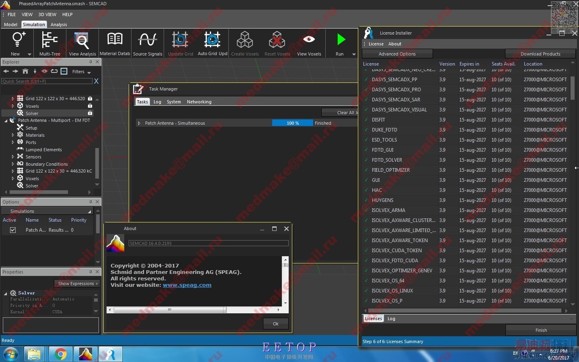Pin the Explorer panel
This screenshot has height=362, width=579.
point(90,62)
